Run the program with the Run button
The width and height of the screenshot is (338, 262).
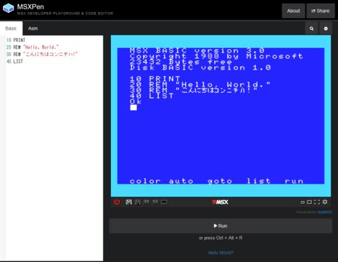pos(220,226)
